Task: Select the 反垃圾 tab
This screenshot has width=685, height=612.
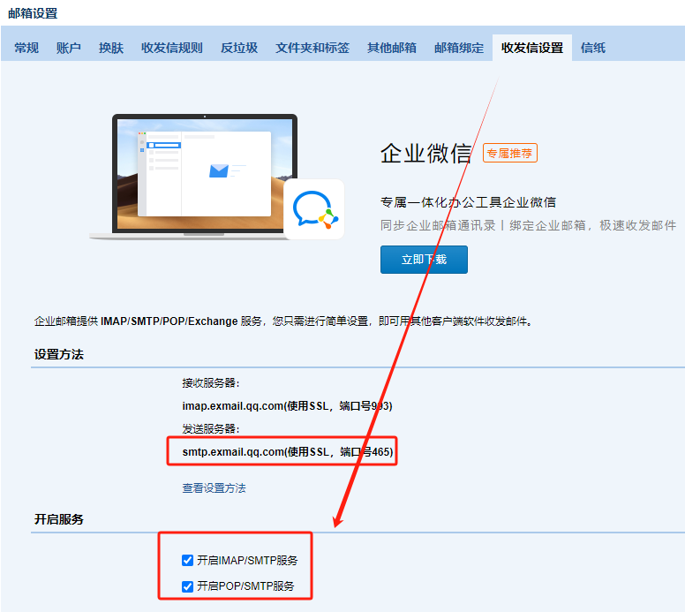Action: point(239,48)
